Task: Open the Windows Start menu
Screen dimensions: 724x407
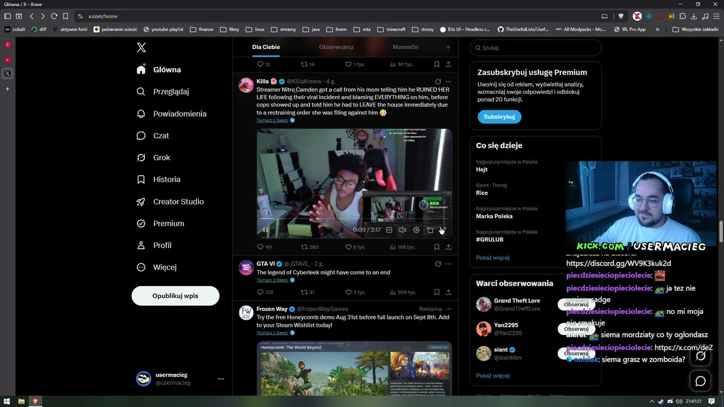Action: 7,401
